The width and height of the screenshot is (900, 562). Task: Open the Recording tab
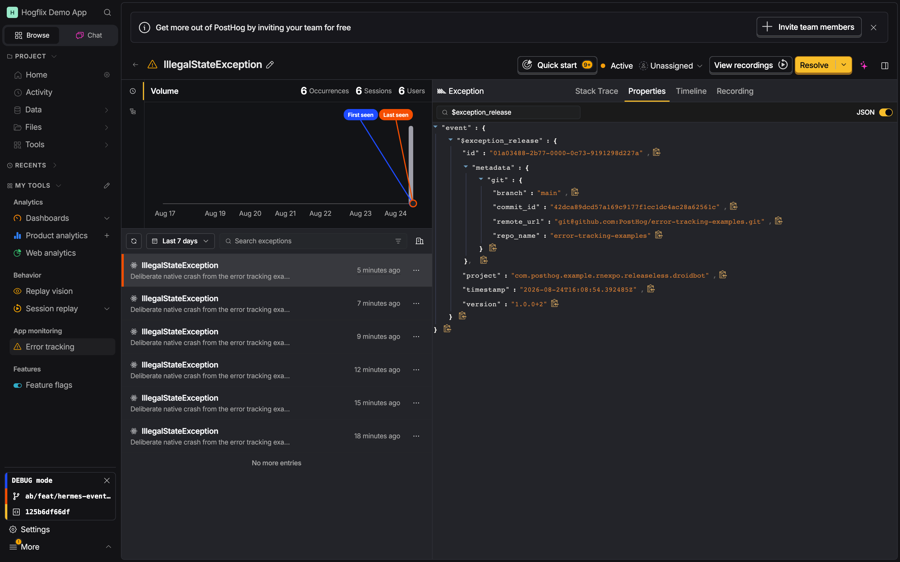735,91
